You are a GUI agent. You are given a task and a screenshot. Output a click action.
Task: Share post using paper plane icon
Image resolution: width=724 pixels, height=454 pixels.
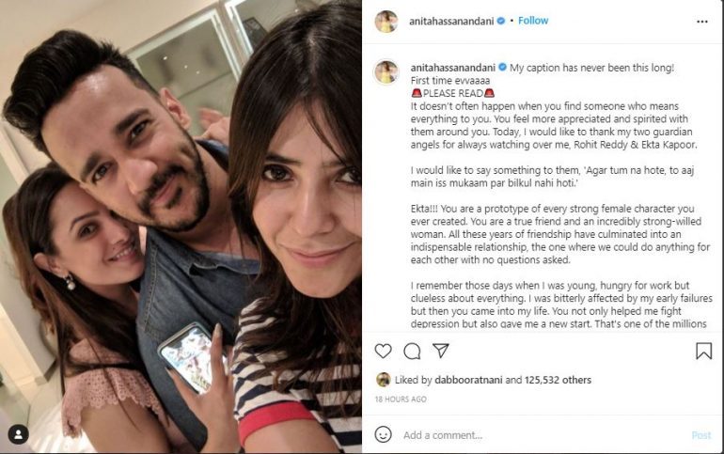pos(440,351)
